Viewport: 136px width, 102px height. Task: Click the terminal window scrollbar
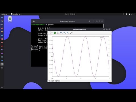click(104, 26)
